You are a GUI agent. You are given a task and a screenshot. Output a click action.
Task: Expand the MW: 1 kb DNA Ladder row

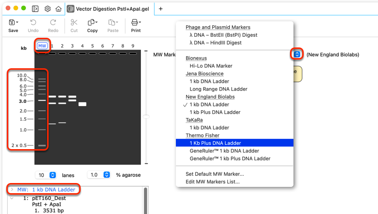click(x=12, y=189)
